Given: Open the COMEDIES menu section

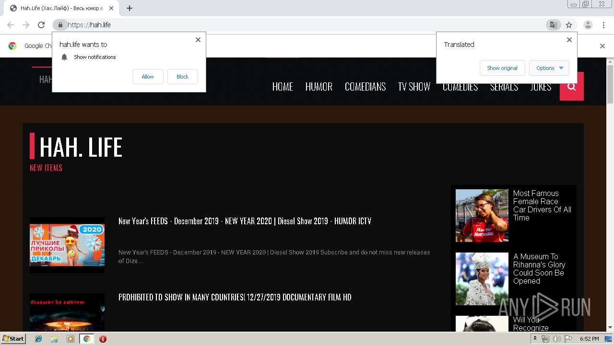Looking at the screenshot, I should coord(460,87).
